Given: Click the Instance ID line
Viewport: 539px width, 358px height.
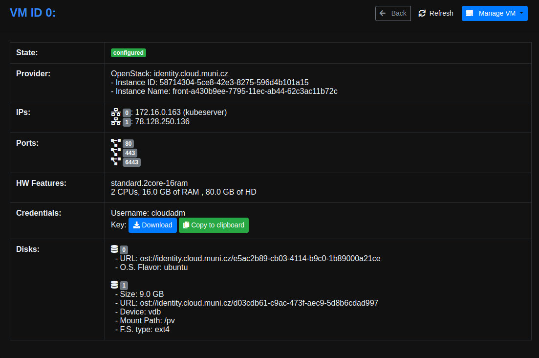Looking at the screenshot, I should coord(210,83).
